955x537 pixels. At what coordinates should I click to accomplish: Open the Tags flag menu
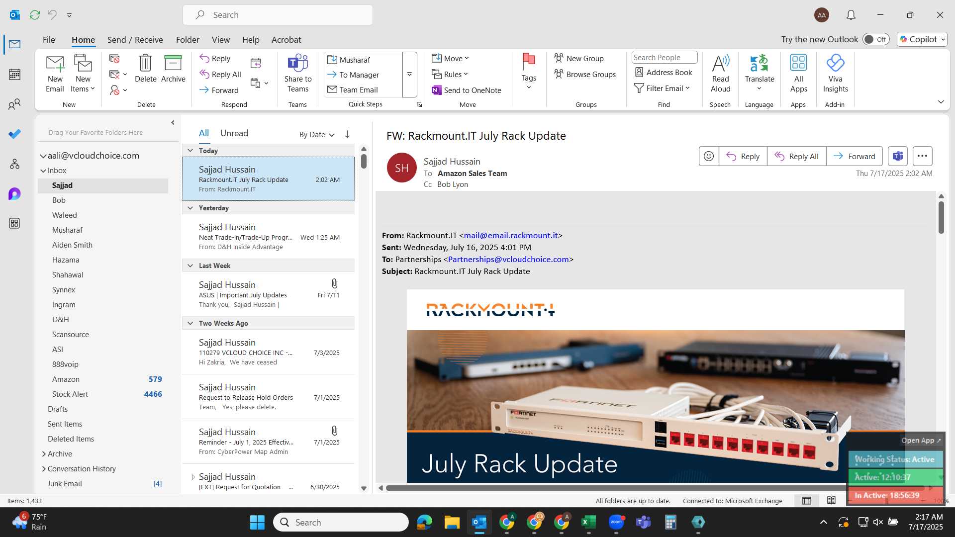tap(529, 72)
